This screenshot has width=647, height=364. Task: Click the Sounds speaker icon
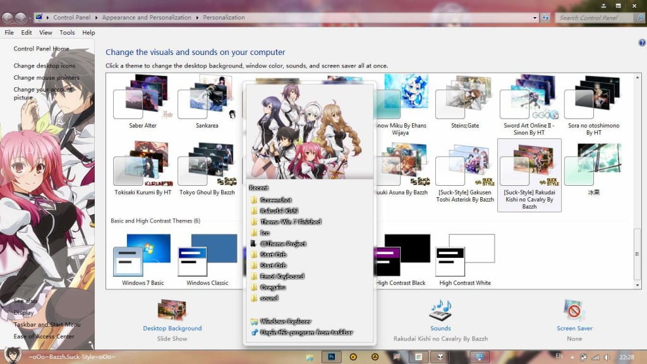(440, 311)
